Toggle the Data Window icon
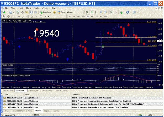The height and width of the screenshot is (117, 164). [x=22, y=12]
